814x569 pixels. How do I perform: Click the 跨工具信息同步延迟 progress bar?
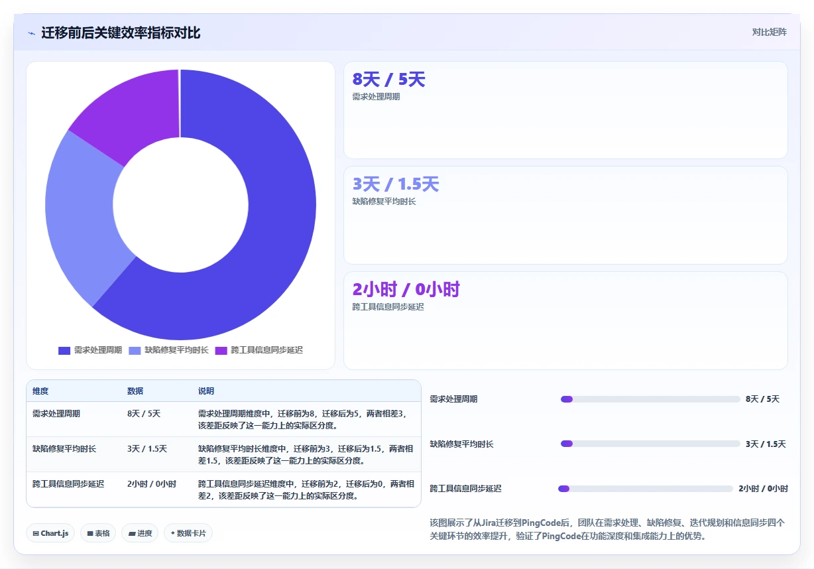(x=646, y=489)
